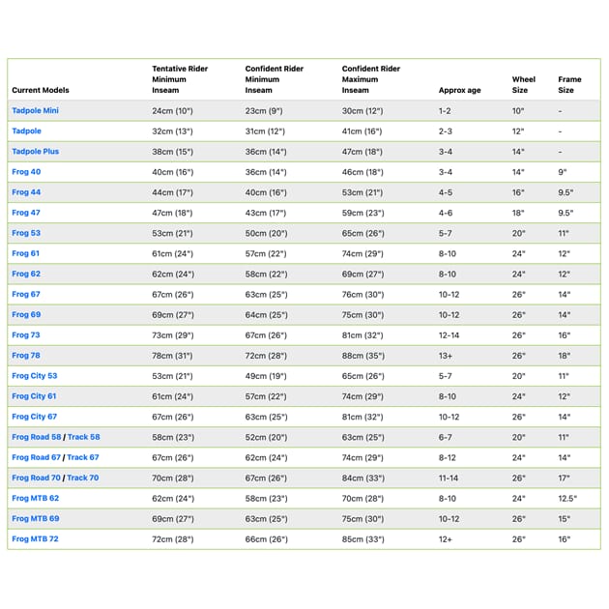Image resolution: width=609 pixels, height=609 pixels.
Task: Click the Frame Size column header
Action: pos(569,84)
